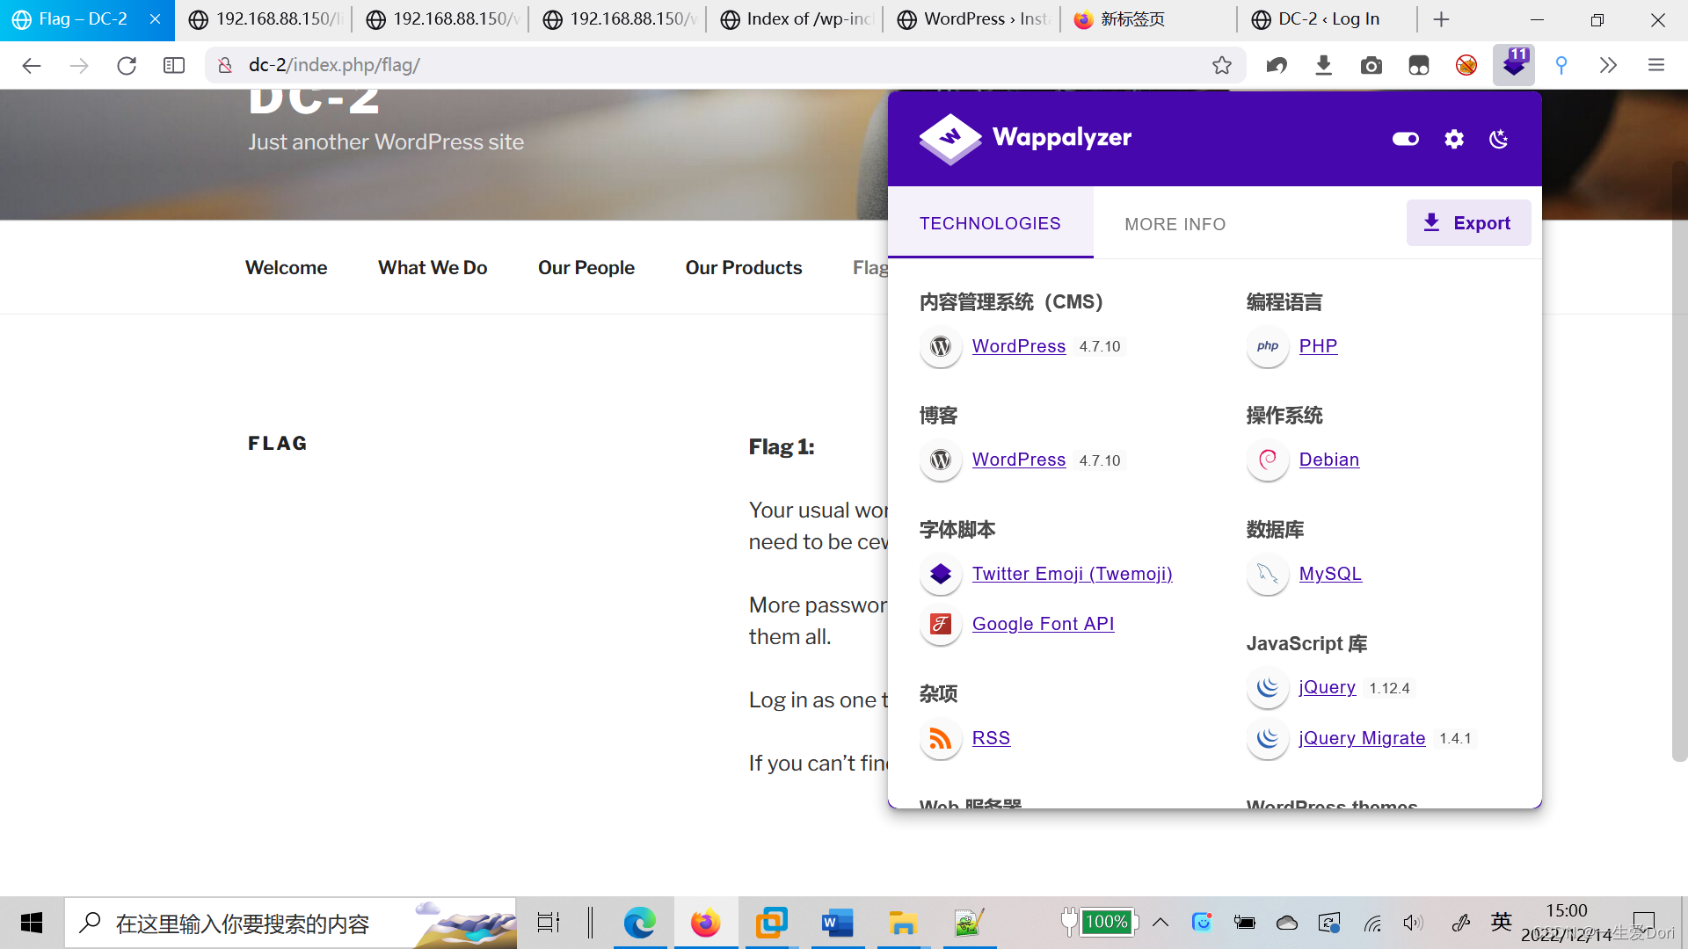Open Firefox hamburger application menu
1688x949 pixels.
(1655, 65)
